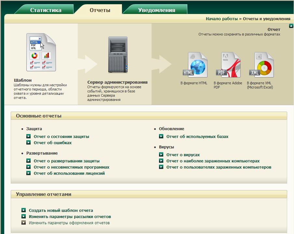Click the В формате Adobe PDF caption
The width and height of the screenshot is (294, 234).
(x=228, y=85)
